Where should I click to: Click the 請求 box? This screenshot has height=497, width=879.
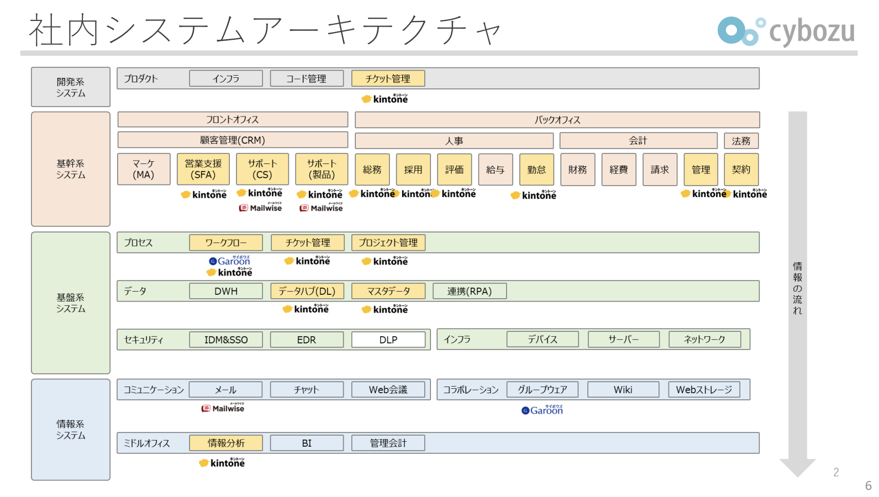[660, 170]
